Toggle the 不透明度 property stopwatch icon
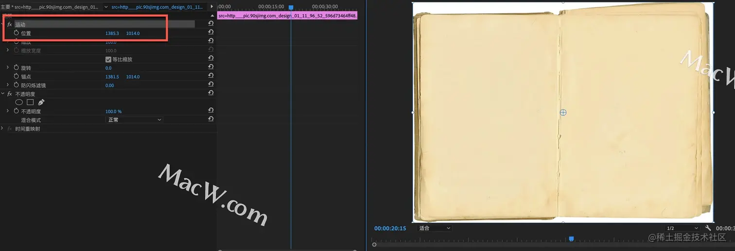 16,111
